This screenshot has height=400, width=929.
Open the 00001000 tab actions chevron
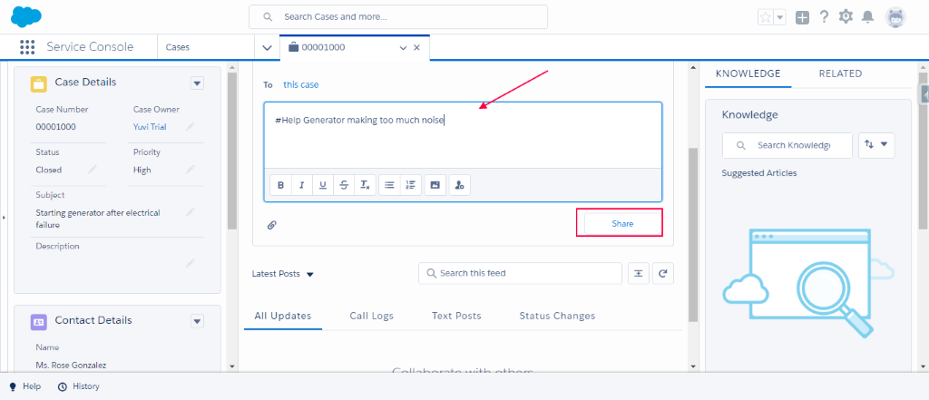pos(404,47)
